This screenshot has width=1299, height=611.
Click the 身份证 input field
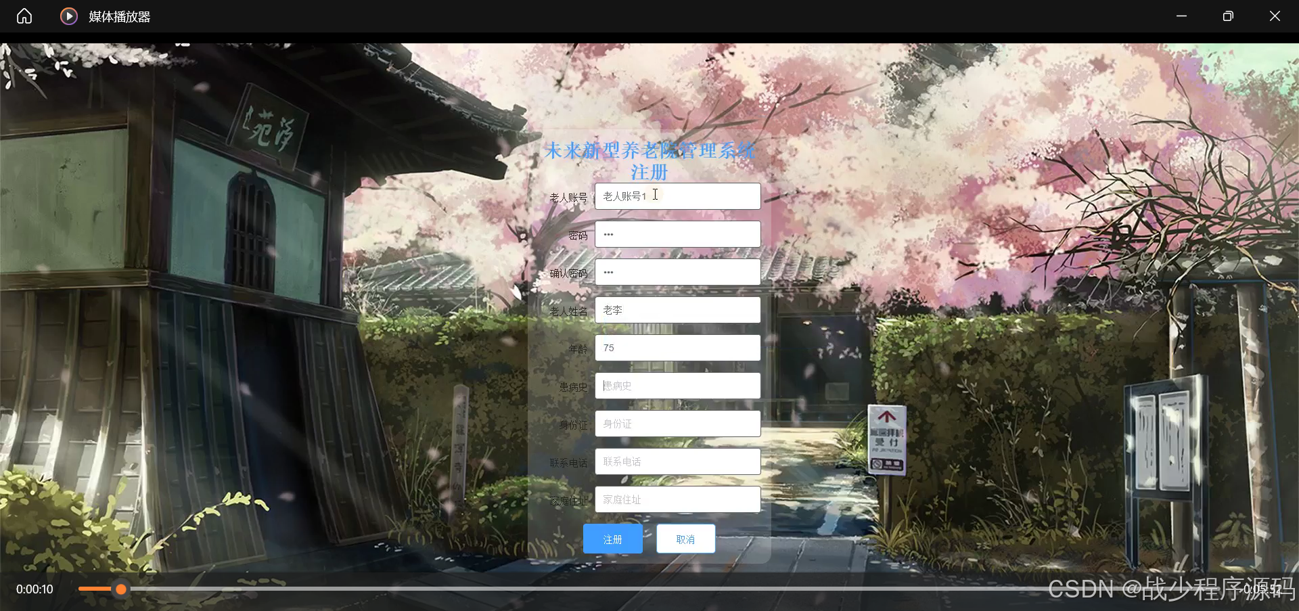[678, 424]
